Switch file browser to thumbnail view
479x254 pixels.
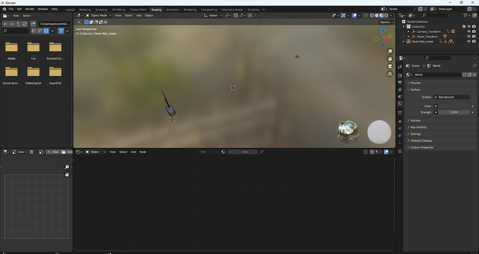(46, 31)
